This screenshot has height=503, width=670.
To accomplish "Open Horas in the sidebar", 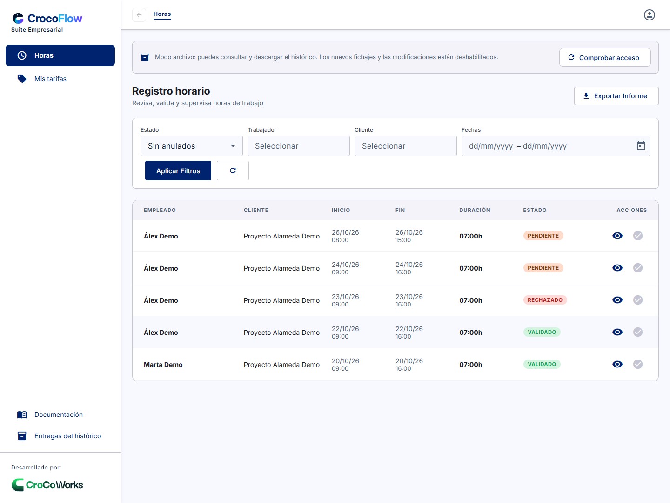I will pyautogui.click(x=60, y=55).
